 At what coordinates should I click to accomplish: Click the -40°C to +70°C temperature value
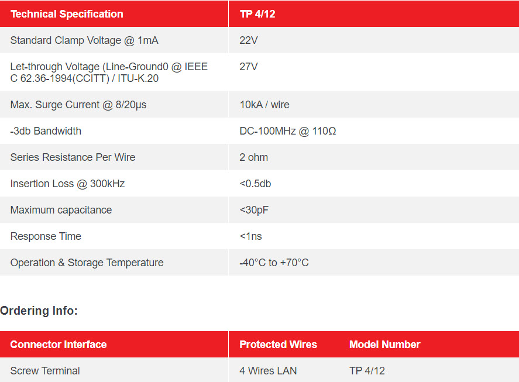click(x=274, y=263)
